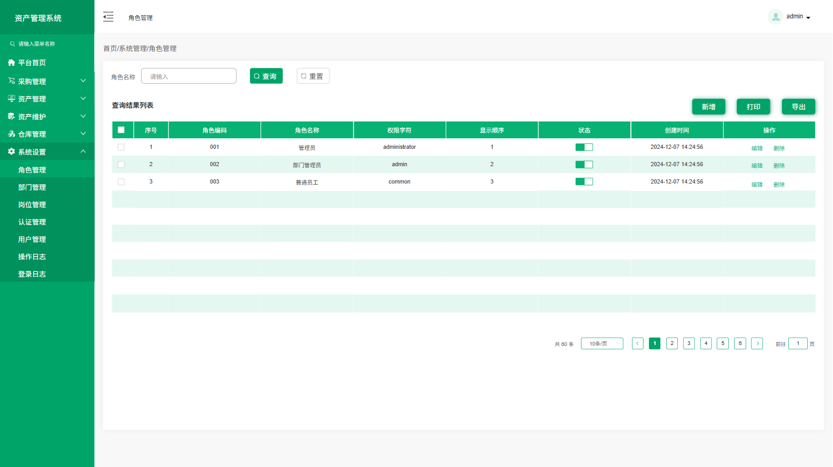Click the 资产维护 maintenance icon
Screen dimensions: 833x467
[12, 116]
